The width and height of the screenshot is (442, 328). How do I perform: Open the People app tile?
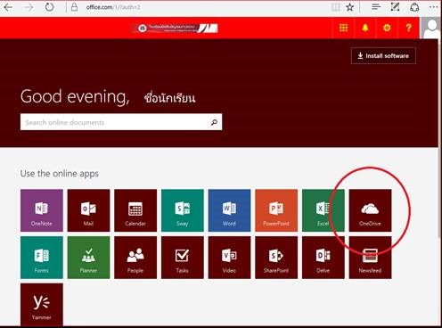pyautogui.click(x=135, y=258)
